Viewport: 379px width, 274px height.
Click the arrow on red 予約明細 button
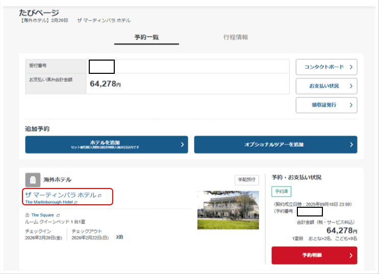click(350, 255)
